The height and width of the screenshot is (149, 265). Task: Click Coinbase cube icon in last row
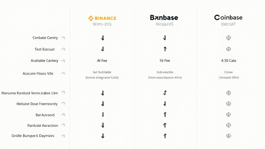229,136
